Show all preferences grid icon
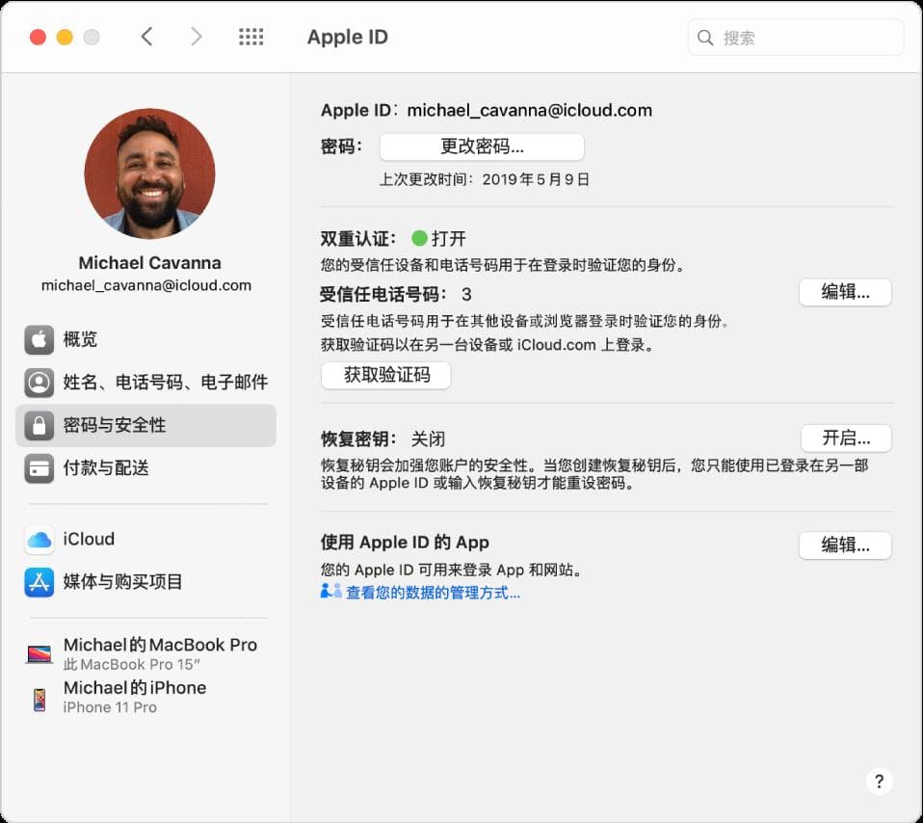Screen dimensions: 923x823 (251, 37)
